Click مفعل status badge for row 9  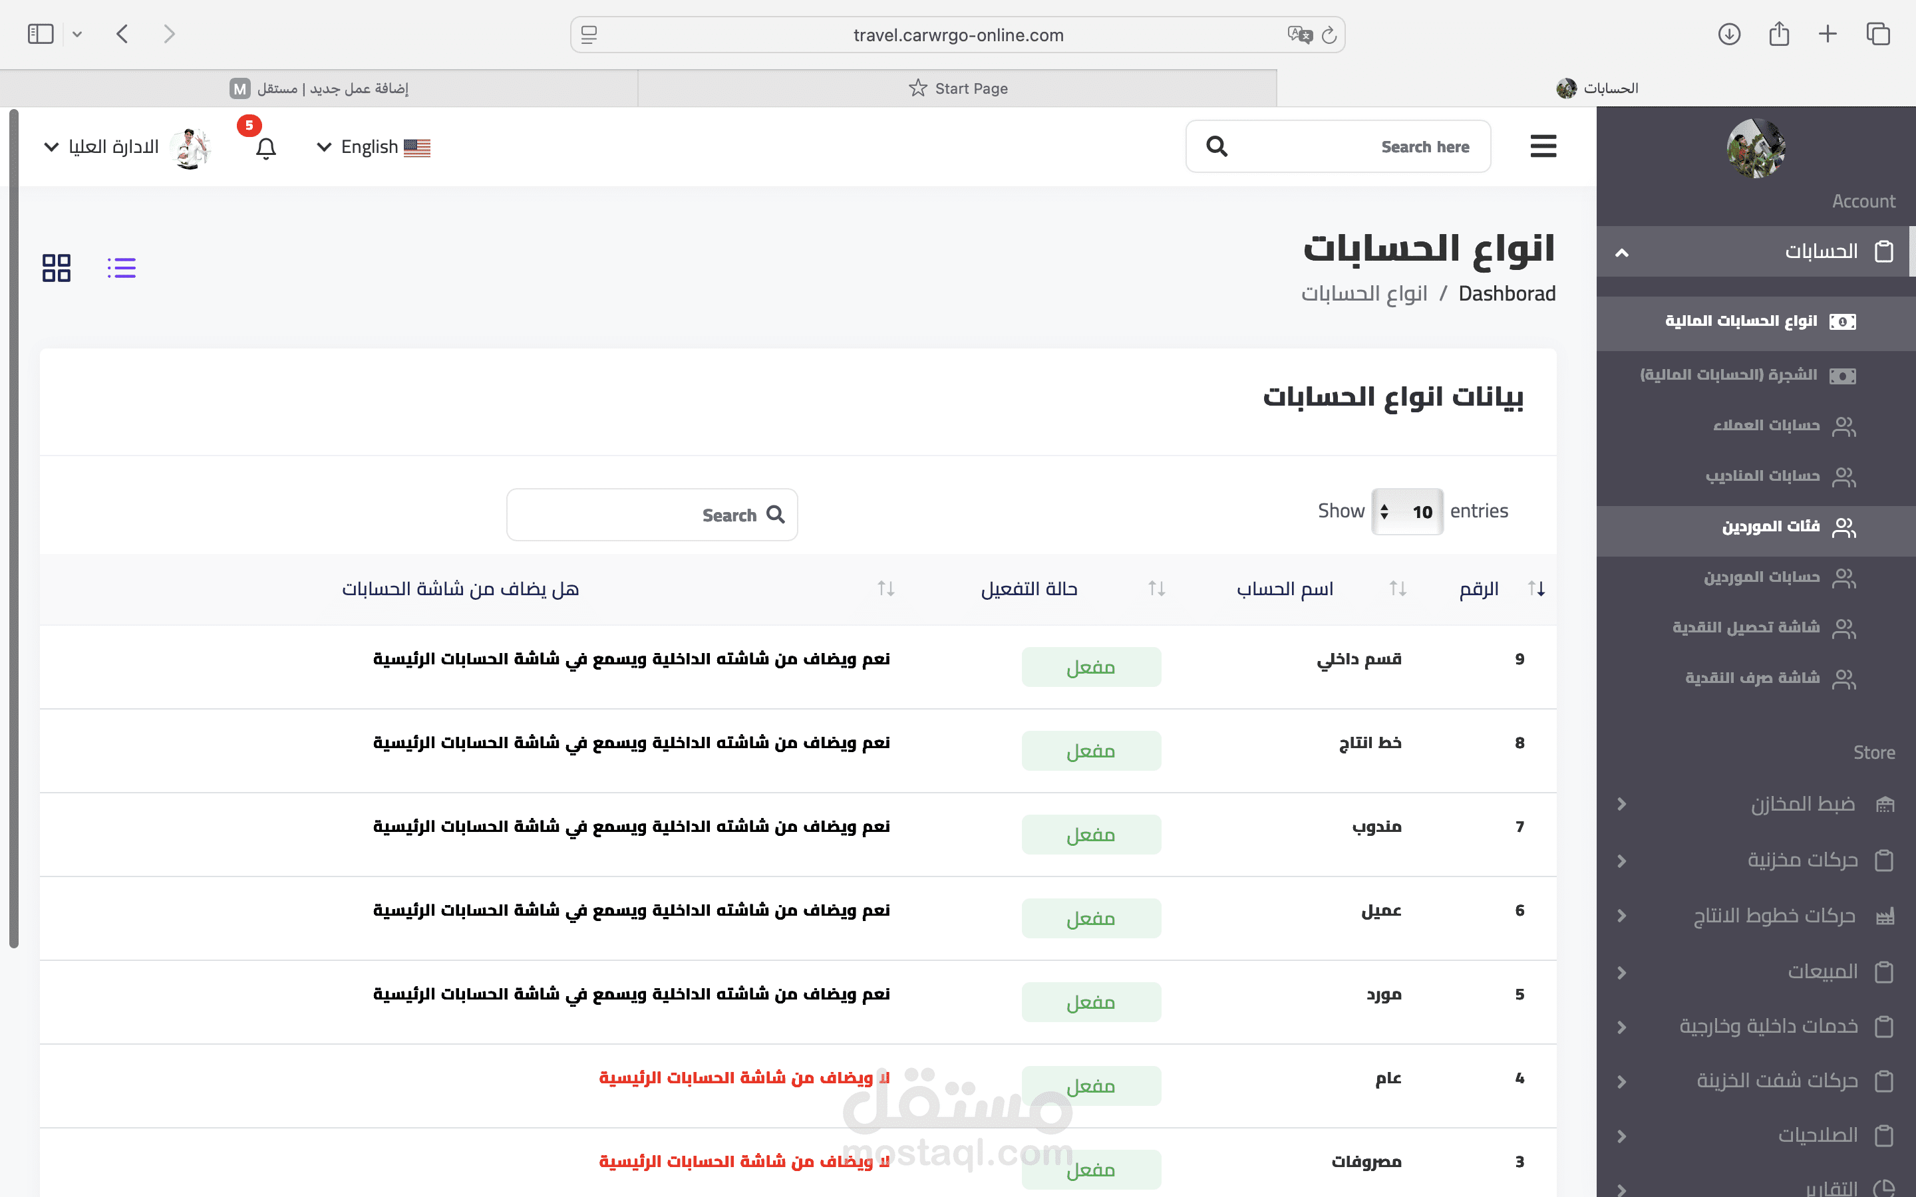[x=1090, y=668]
